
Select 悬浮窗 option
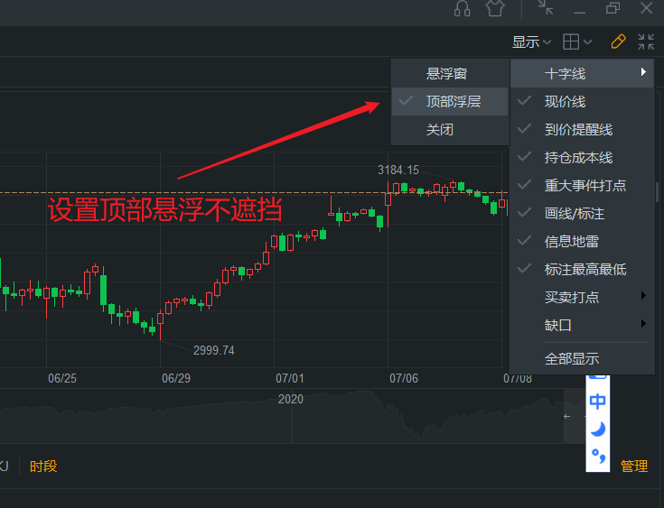450,74
